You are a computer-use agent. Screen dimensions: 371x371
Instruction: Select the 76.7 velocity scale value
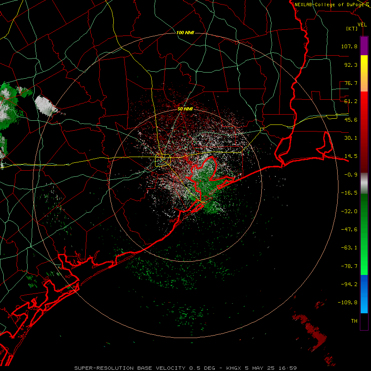tap(351, 83)
